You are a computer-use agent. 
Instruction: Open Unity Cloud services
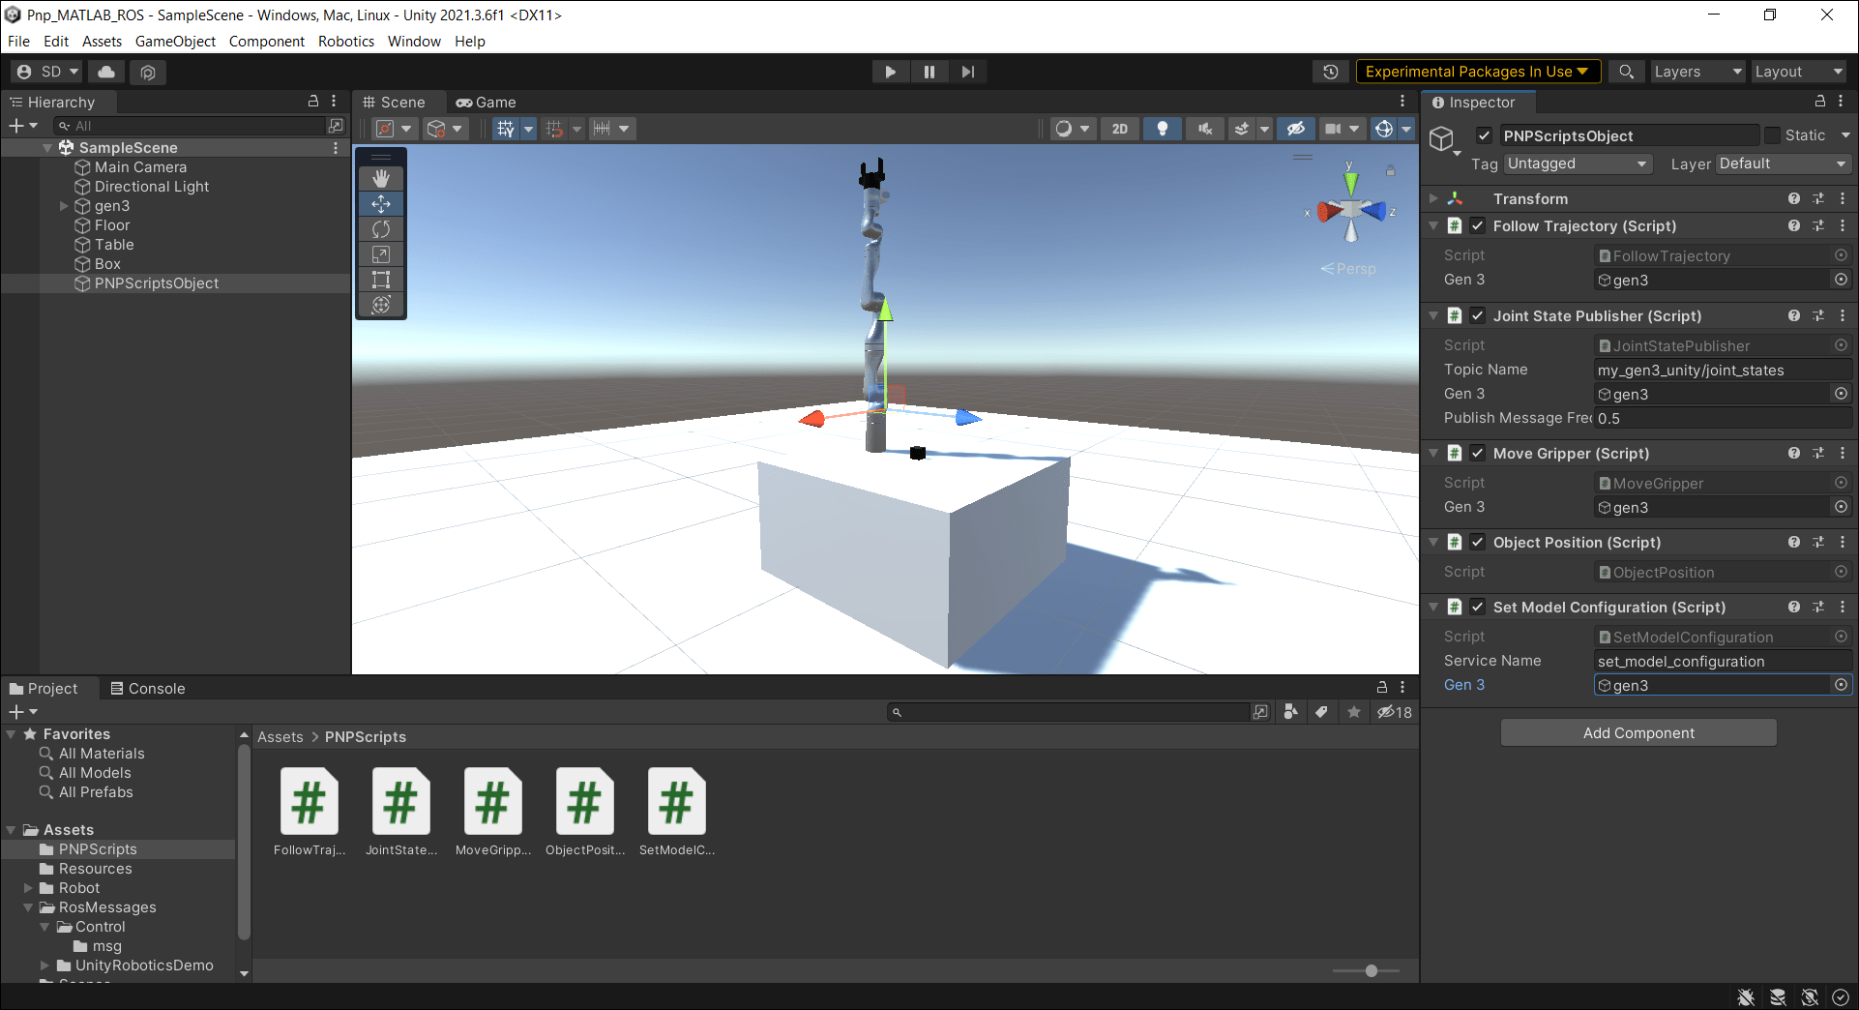tap(106, 72)
